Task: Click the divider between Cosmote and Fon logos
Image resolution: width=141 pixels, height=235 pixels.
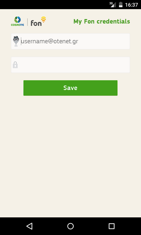Action: (x=27, y=22)
